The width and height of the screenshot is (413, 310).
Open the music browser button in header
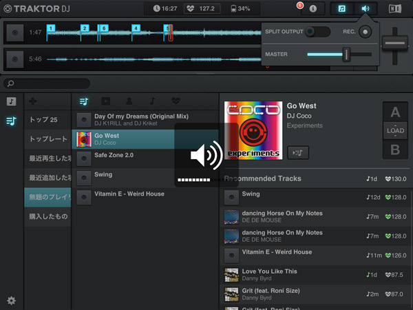341,9
